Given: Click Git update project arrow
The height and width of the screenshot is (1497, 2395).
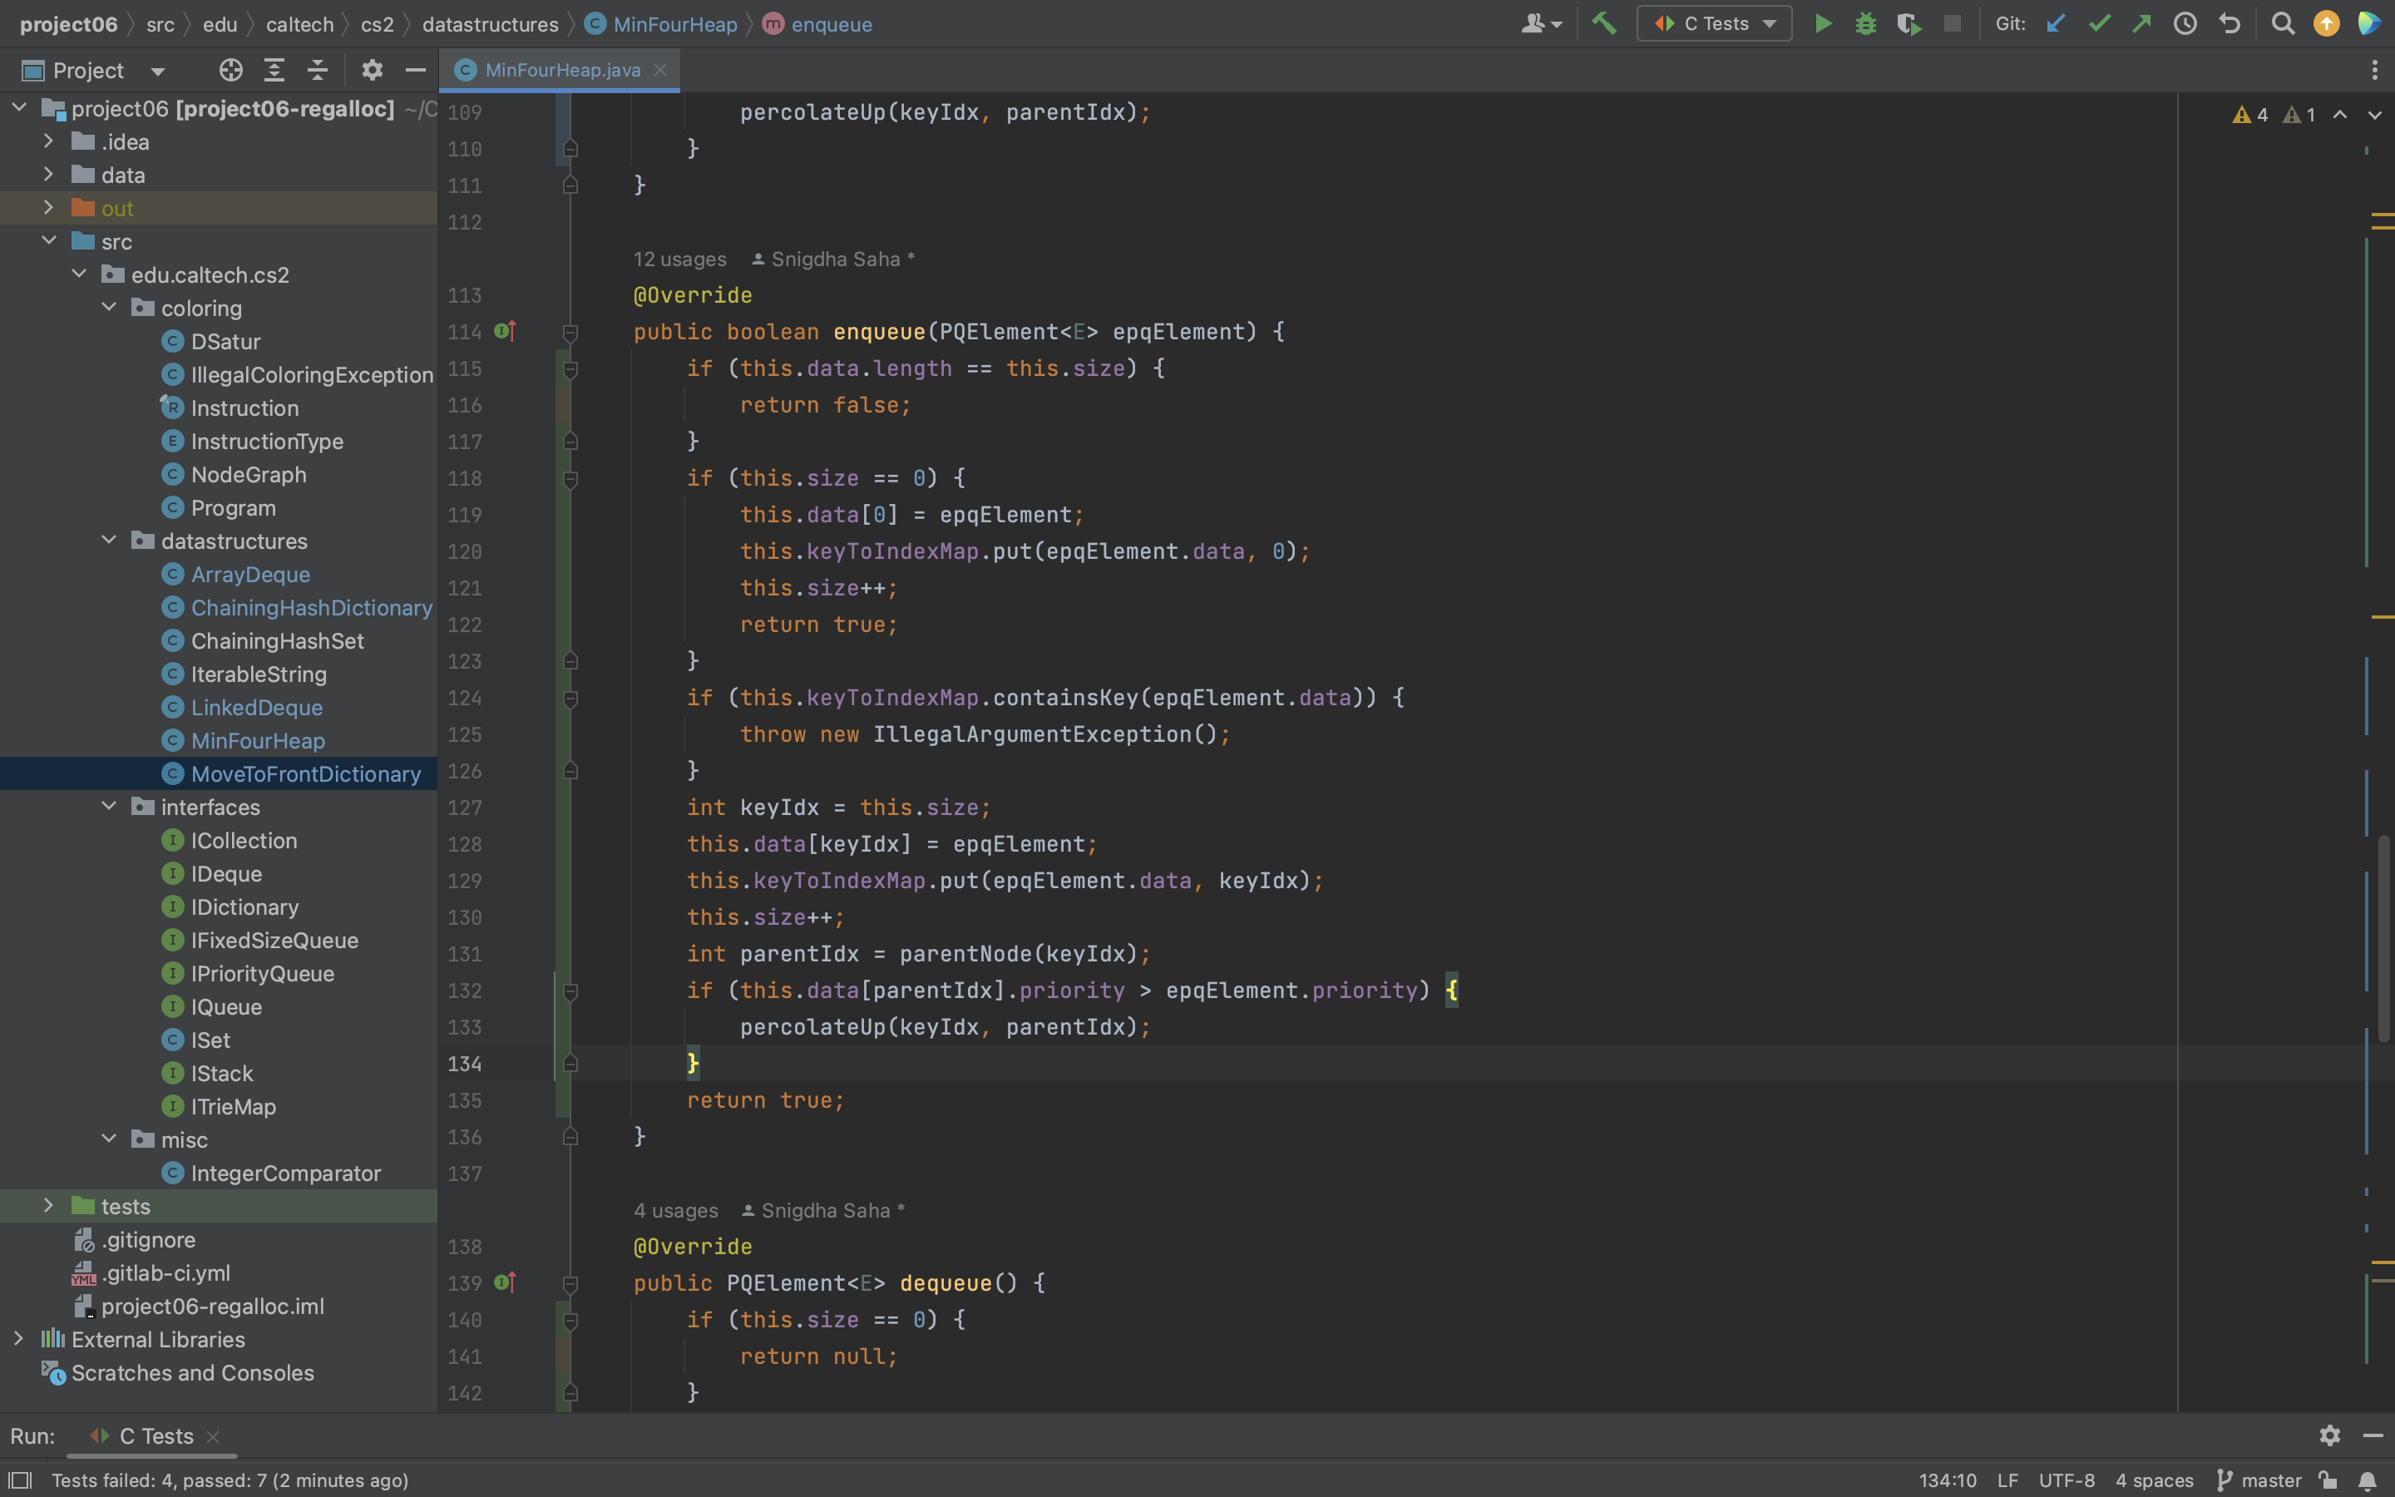Looking at the screenshot, I should 2056,22.
